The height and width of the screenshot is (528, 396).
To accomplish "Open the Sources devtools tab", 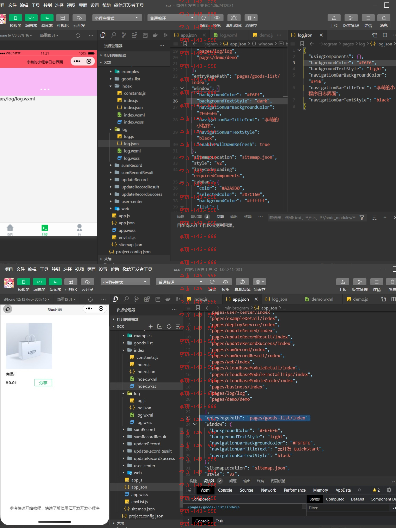I will 246,490.
